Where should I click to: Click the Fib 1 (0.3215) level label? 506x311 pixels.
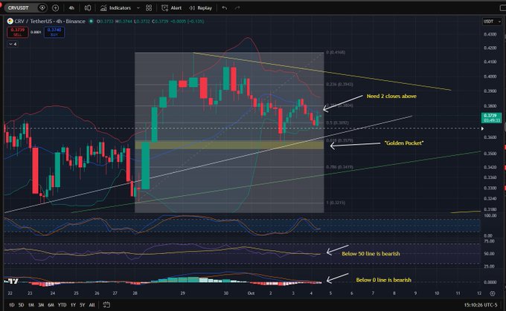click(336, 203)
